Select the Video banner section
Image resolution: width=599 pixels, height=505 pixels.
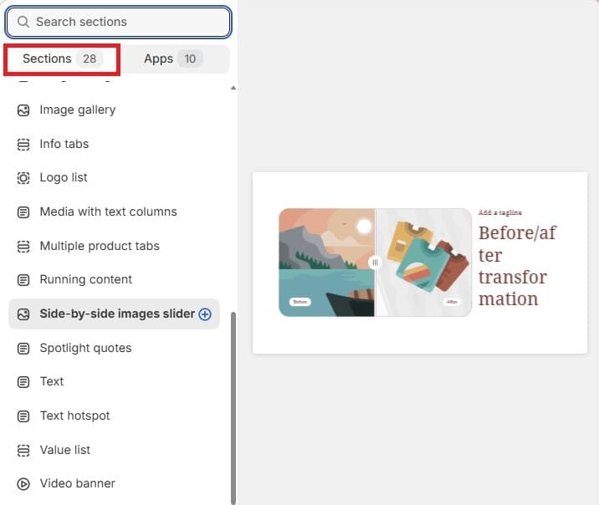tap(78, 483)
